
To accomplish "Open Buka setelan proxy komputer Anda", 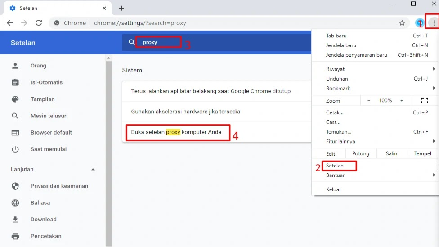I will point(217,132).
